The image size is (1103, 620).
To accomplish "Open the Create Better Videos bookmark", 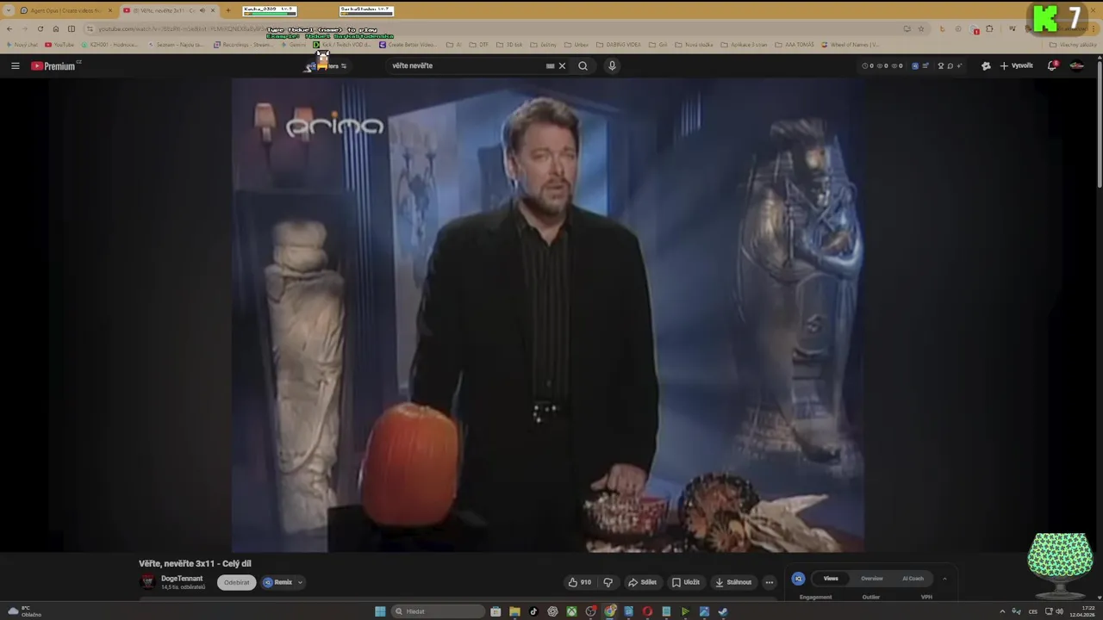I will click(x=408, y=45).
